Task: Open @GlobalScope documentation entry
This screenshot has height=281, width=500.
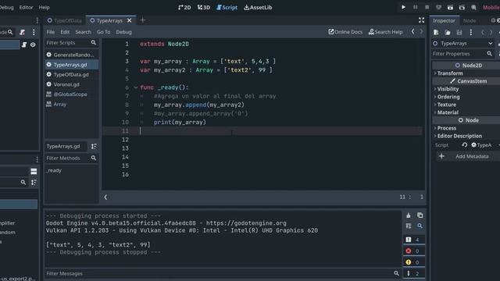Action: coord(71,94)
